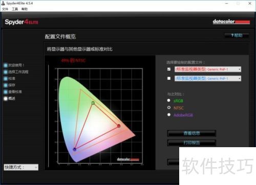256x185 pixels.
Task: Click the 查看信息 button
Action: (x=191, y=133)
